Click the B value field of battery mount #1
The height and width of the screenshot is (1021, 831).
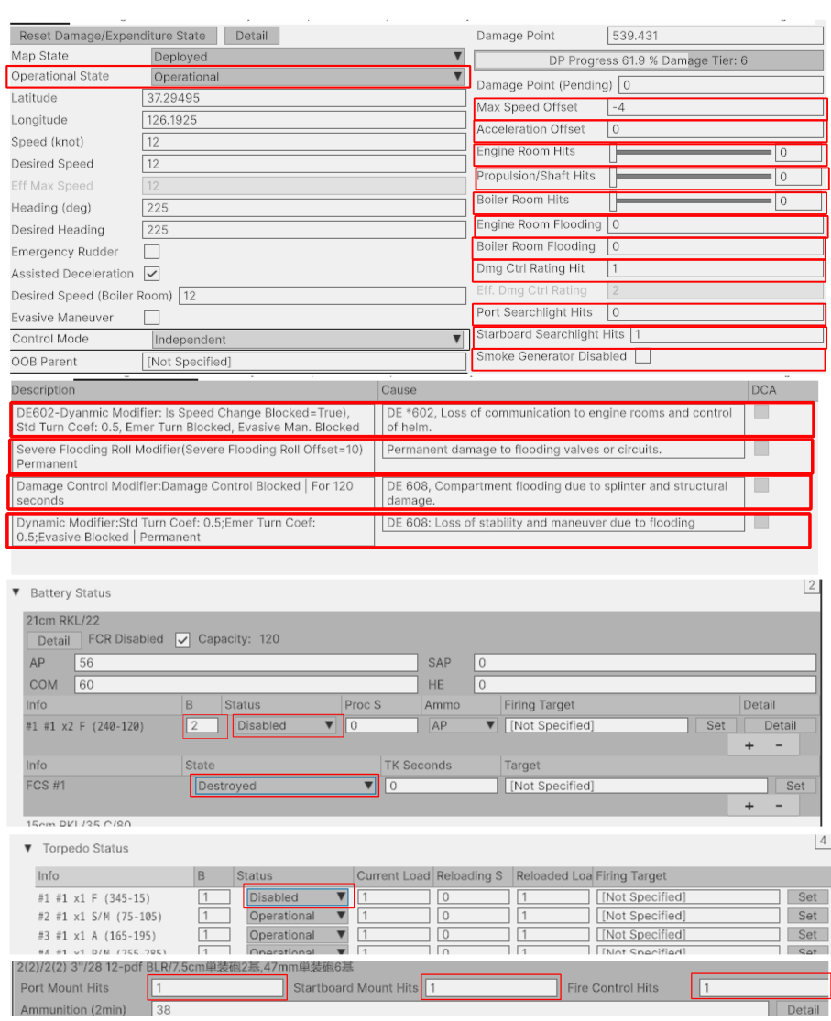(x=202, y=725)
